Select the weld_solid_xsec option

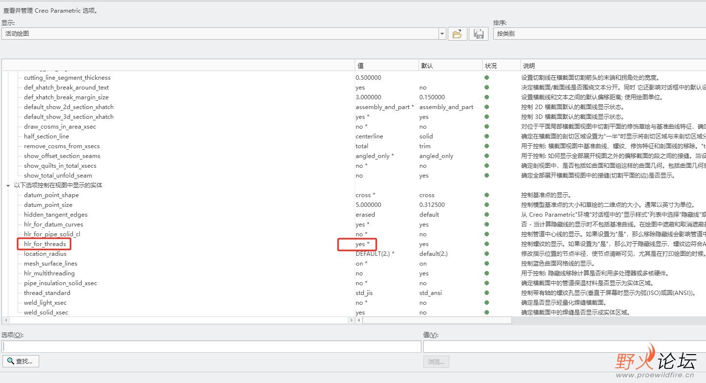(46, 313)
